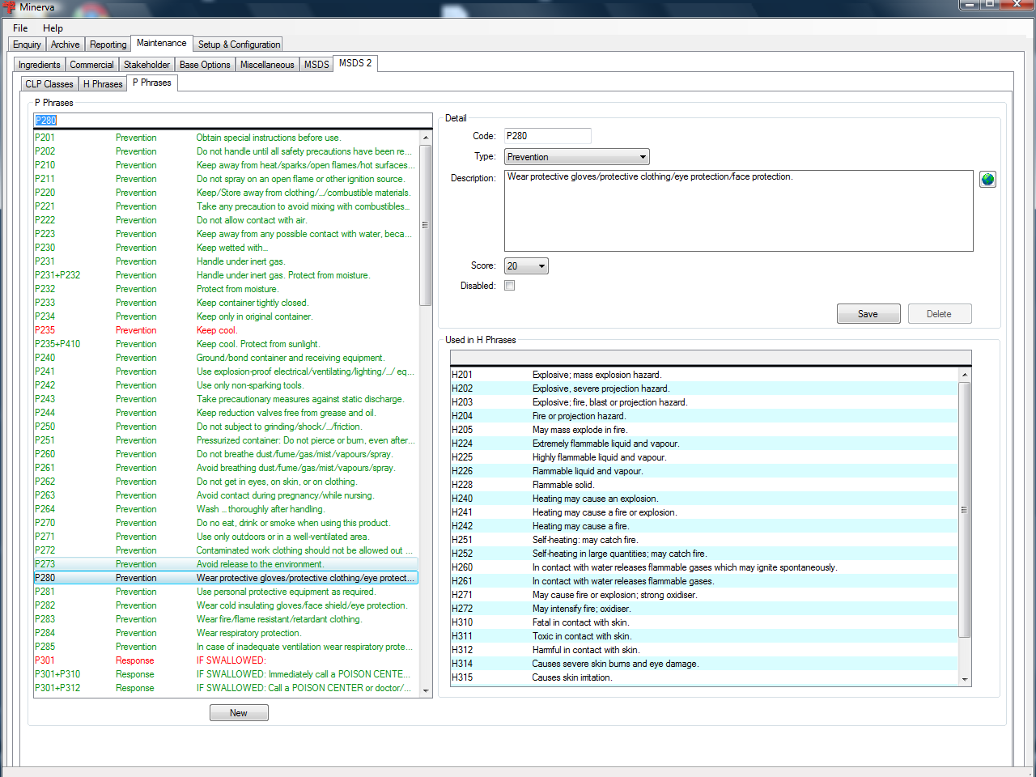
Task: Select the Commercial sub-tab
Action: 91,65
